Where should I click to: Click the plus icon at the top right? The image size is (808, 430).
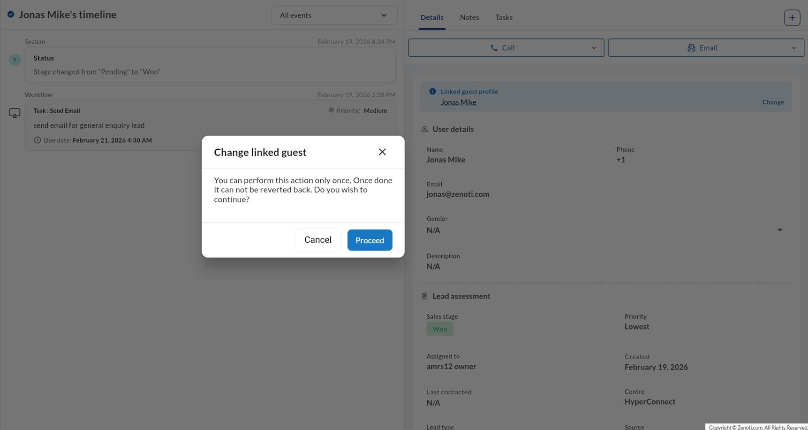pos(792,17)
